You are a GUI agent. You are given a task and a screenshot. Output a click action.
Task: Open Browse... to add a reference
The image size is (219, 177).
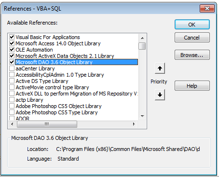(192, 55)
